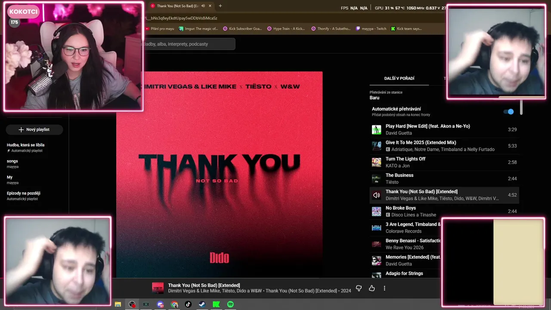Open Chrome from the taskbar
This screenshot has width=551, height=310.
[x=174, y=304]
